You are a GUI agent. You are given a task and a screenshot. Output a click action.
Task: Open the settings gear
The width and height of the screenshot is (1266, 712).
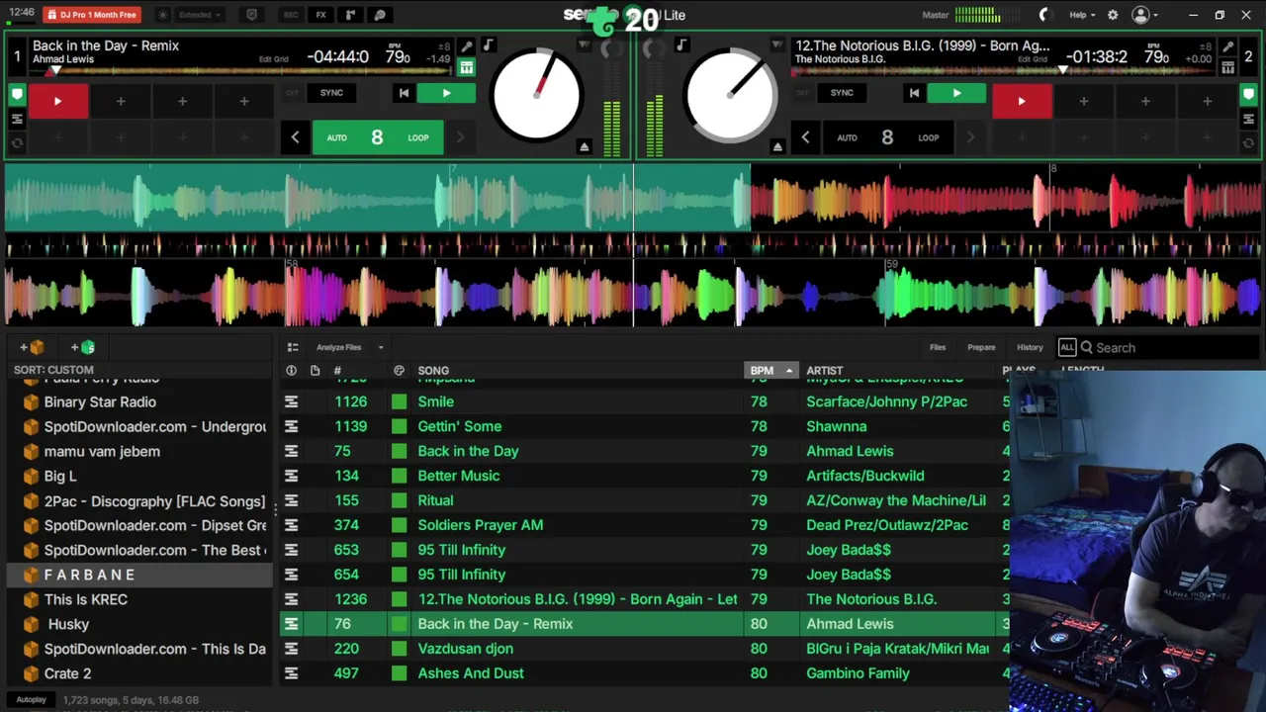pyautogui.click(x=1113, y=15)
